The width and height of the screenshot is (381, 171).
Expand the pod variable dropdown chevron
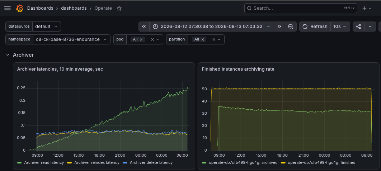pyautogui.click(x=158, y=39)
